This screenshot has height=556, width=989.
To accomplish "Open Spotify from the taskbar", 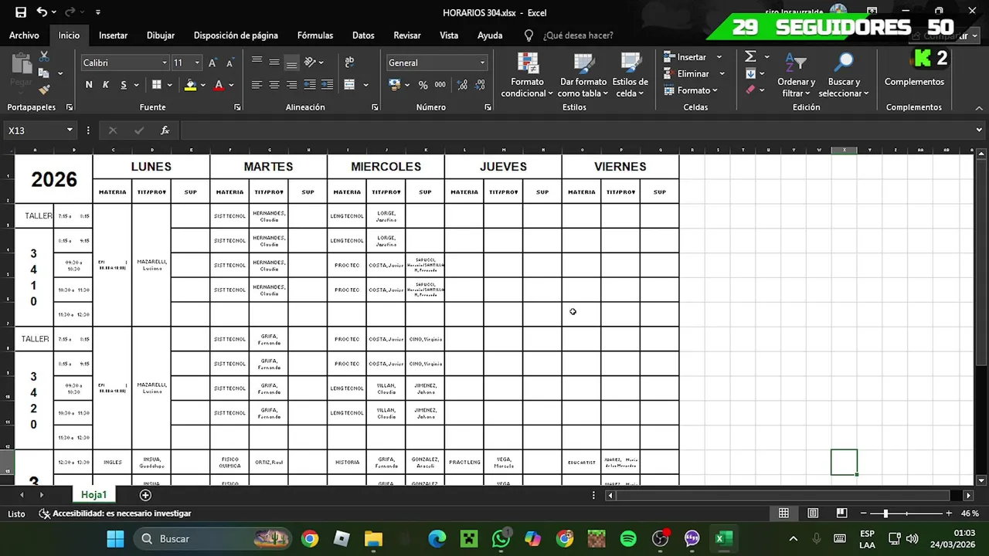I will 628,538.
